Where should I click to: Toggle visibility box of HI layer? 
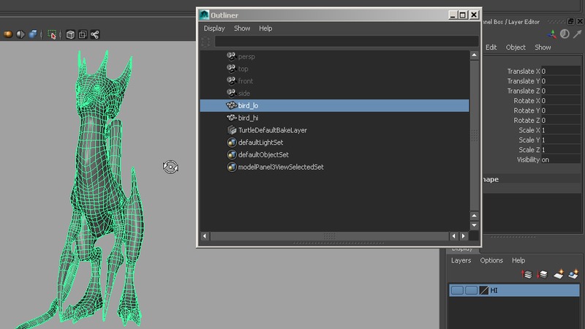[457, 291]
